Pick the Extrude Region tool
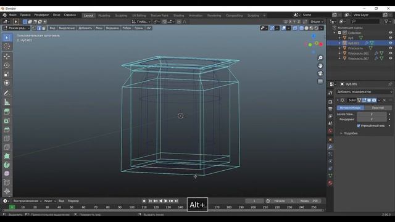Screen dimensions: 395x222 [7, 112]
